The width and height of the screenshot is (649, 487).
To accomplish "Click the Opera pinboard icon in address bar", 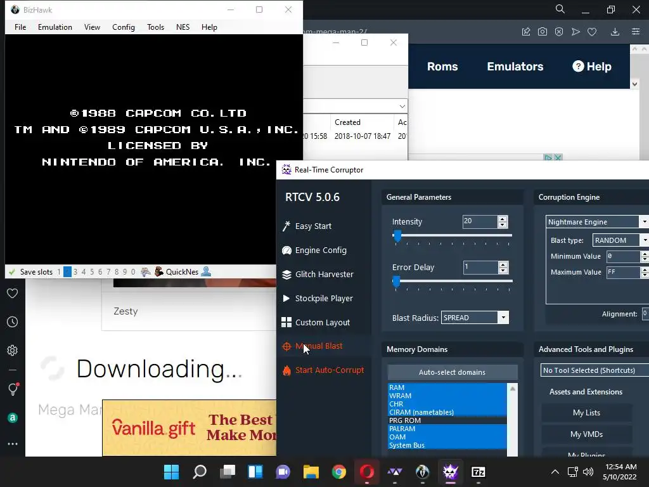I will [x=526, y=32].
